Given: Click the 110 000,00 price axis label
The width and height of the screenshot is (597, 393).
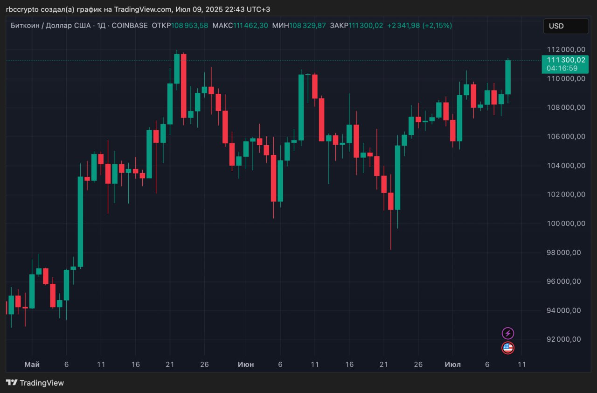Looking at the screenshot, I should (x=566, y=78).
